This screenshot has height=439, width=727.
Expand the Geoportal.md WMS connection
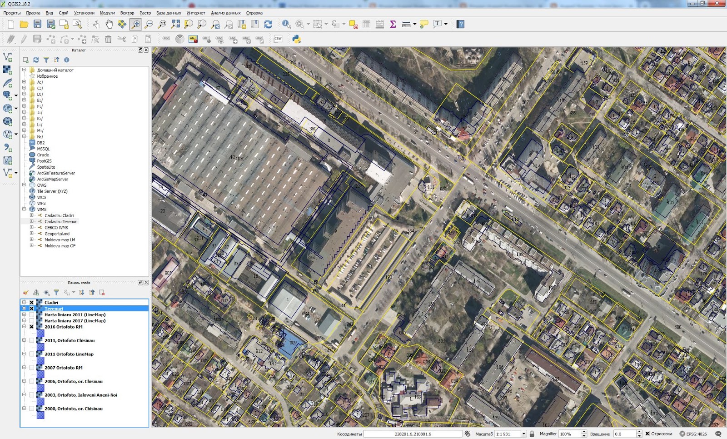pos(31,234)
